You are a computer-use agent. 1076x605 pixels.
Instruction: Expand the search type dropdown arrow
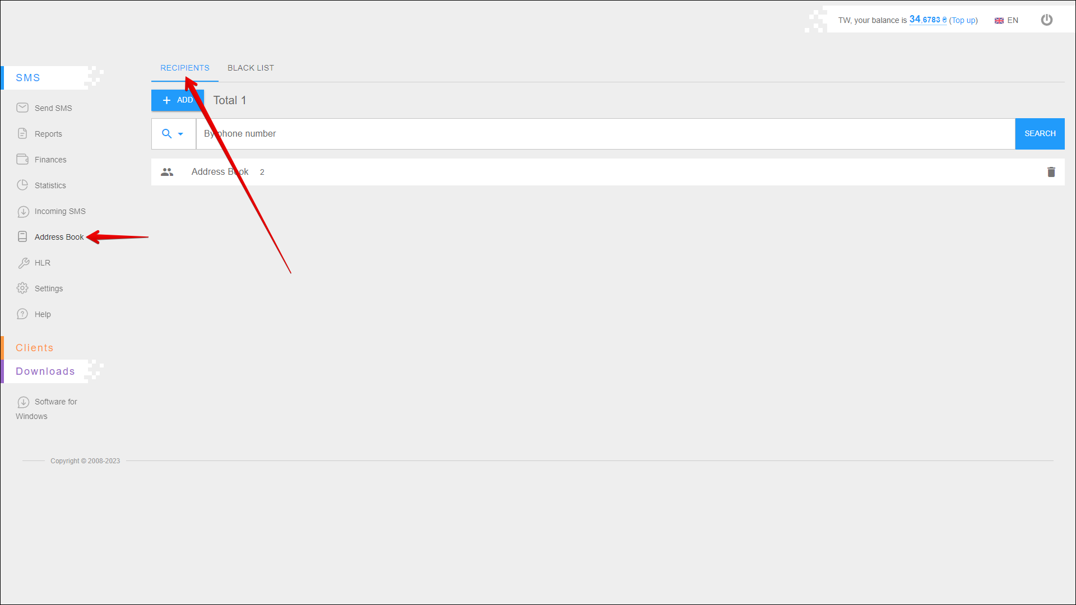pos(180,134)
